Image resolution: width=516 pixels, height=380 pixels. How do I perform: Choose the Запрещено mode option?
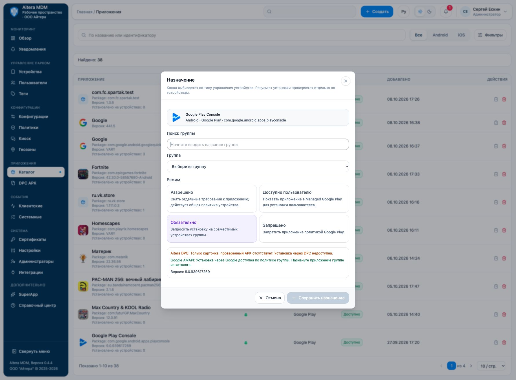pos(304,229)
